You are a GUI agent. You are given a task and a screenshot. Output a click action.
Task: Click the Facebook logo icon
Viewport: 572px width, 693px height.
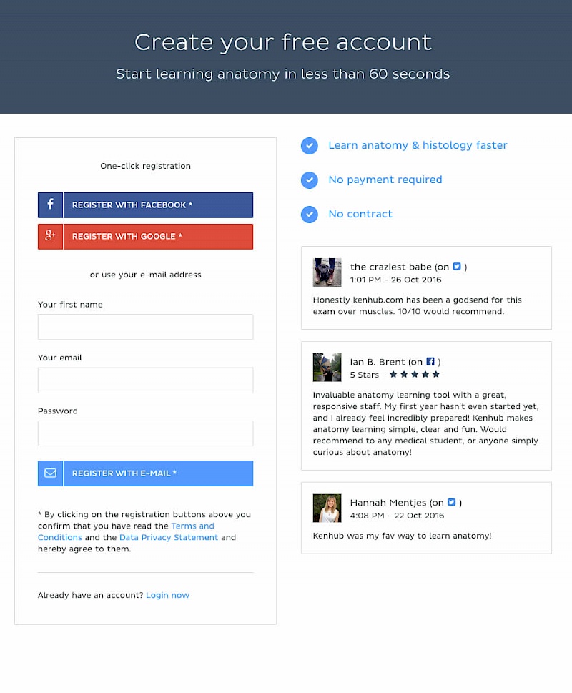point(51,205)
